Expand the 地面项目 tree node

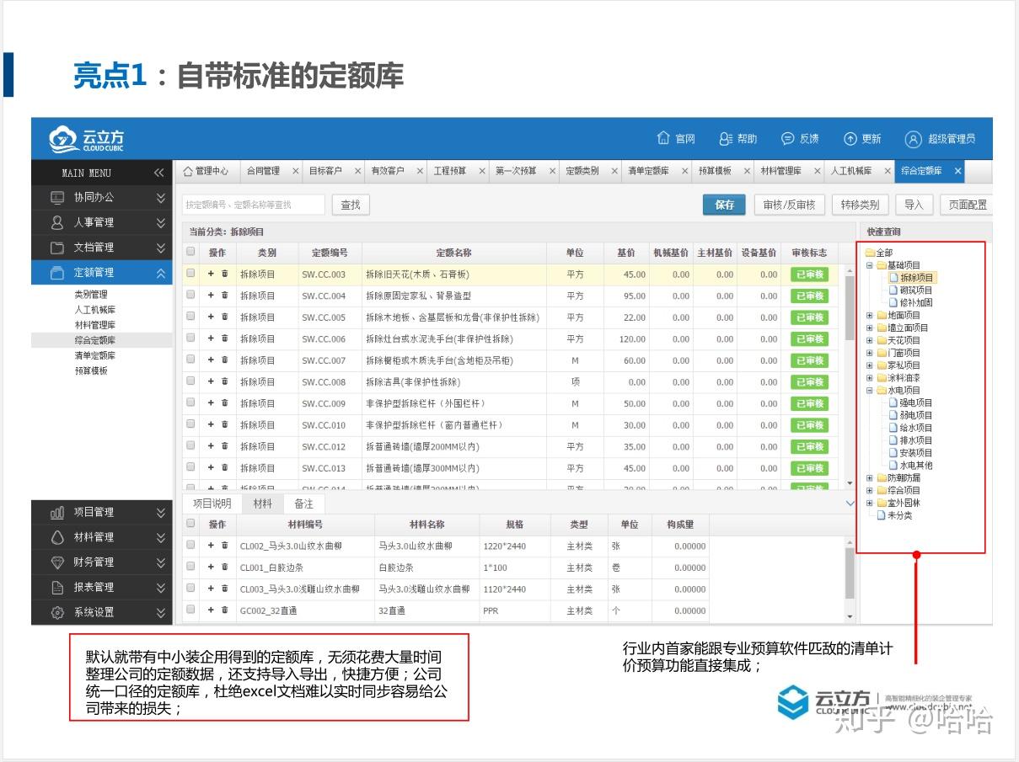tap(870, 315)
